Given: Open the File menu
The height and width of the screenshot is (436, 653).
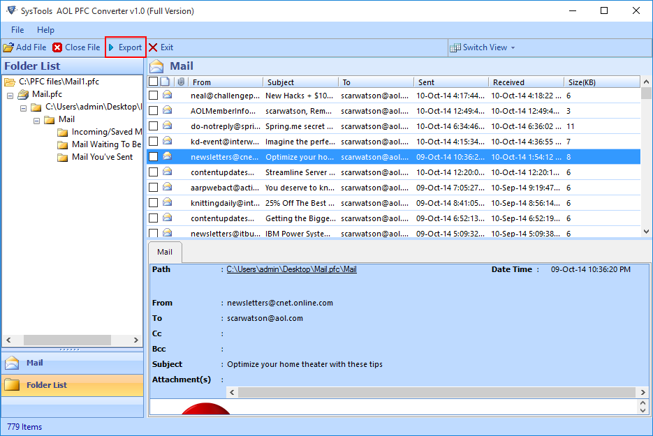Looking at the screenshot, I should pyautogui.click(x=17, y=30).
